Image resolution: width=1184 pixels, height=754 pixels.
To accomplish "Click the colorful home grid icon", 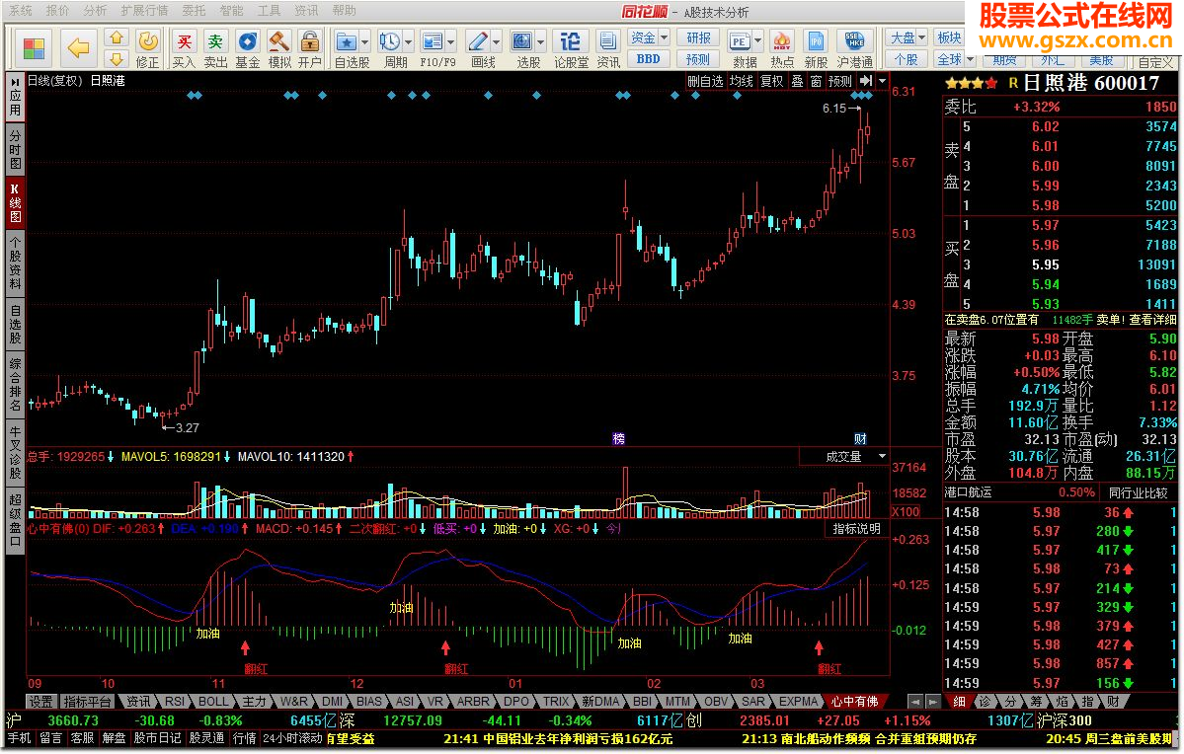I will (x=34, y=49).
